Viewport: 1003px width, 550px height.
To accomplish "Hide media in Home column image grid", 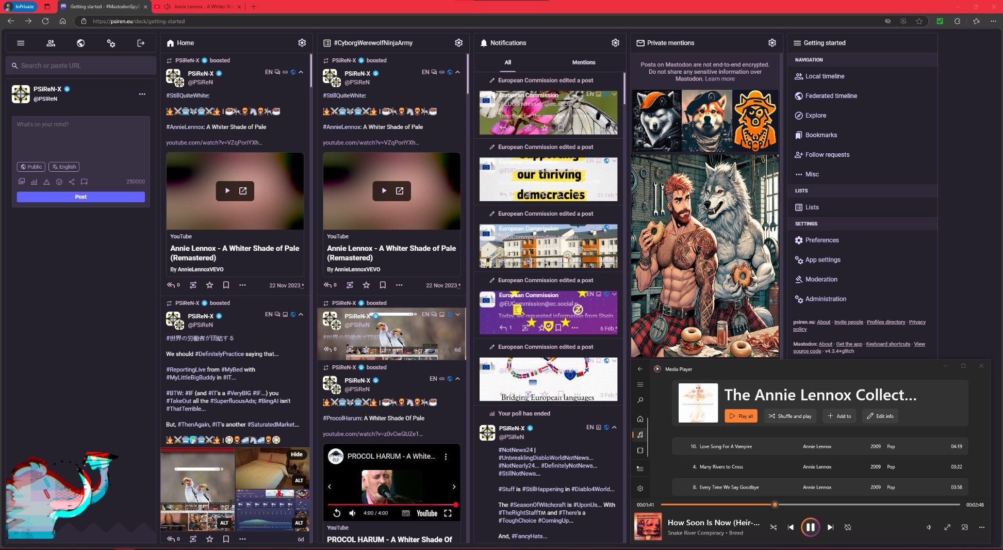I will [297, 455].
